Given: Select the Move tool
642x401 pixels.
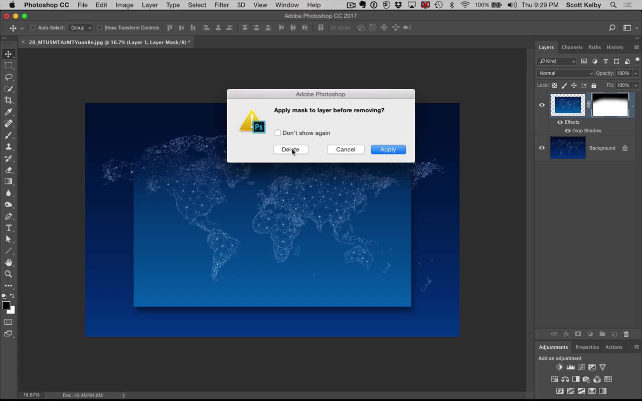Looking at the screenshot, I should pyautogui.click(x=8, y=54).
